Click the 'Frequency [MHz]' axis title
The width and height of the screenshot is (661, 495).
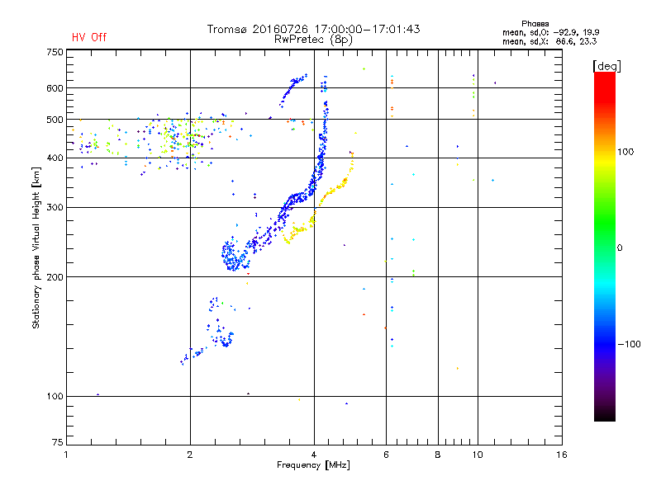click(x=313, y=465)
